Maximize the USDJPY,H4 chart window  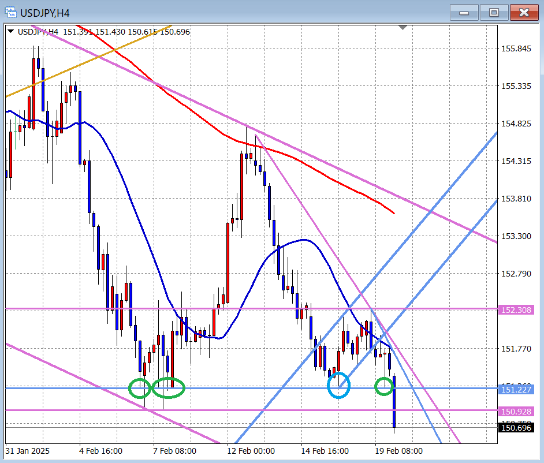[494, 12]
